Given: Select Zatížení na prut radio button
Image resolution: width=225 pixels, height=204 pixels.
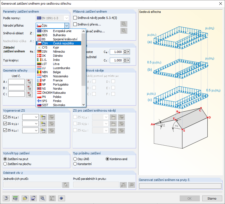Looking at the screenshot, I should [5, 159].
